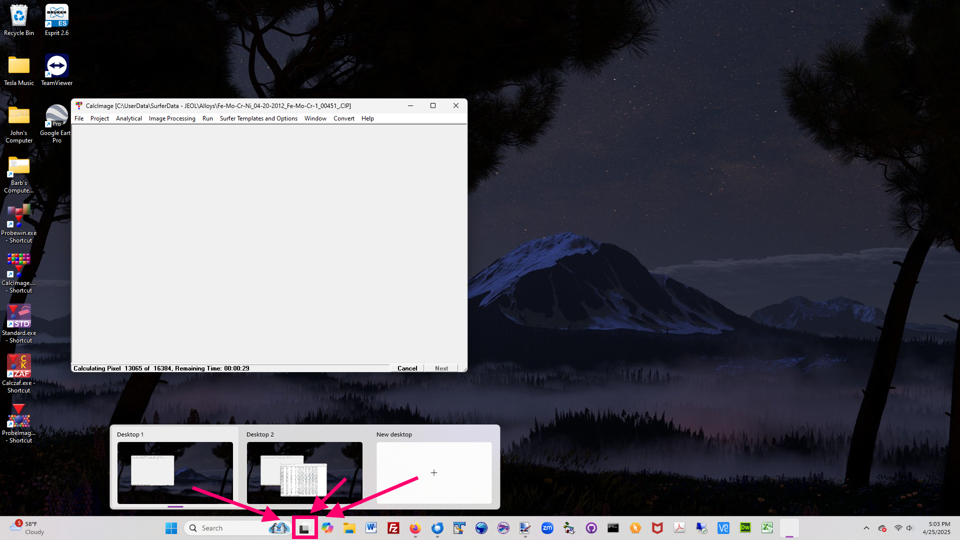The width and height of the screenshot is (960, 540).
Task: Open the Image Processing menu
Action: coord(172,118)
